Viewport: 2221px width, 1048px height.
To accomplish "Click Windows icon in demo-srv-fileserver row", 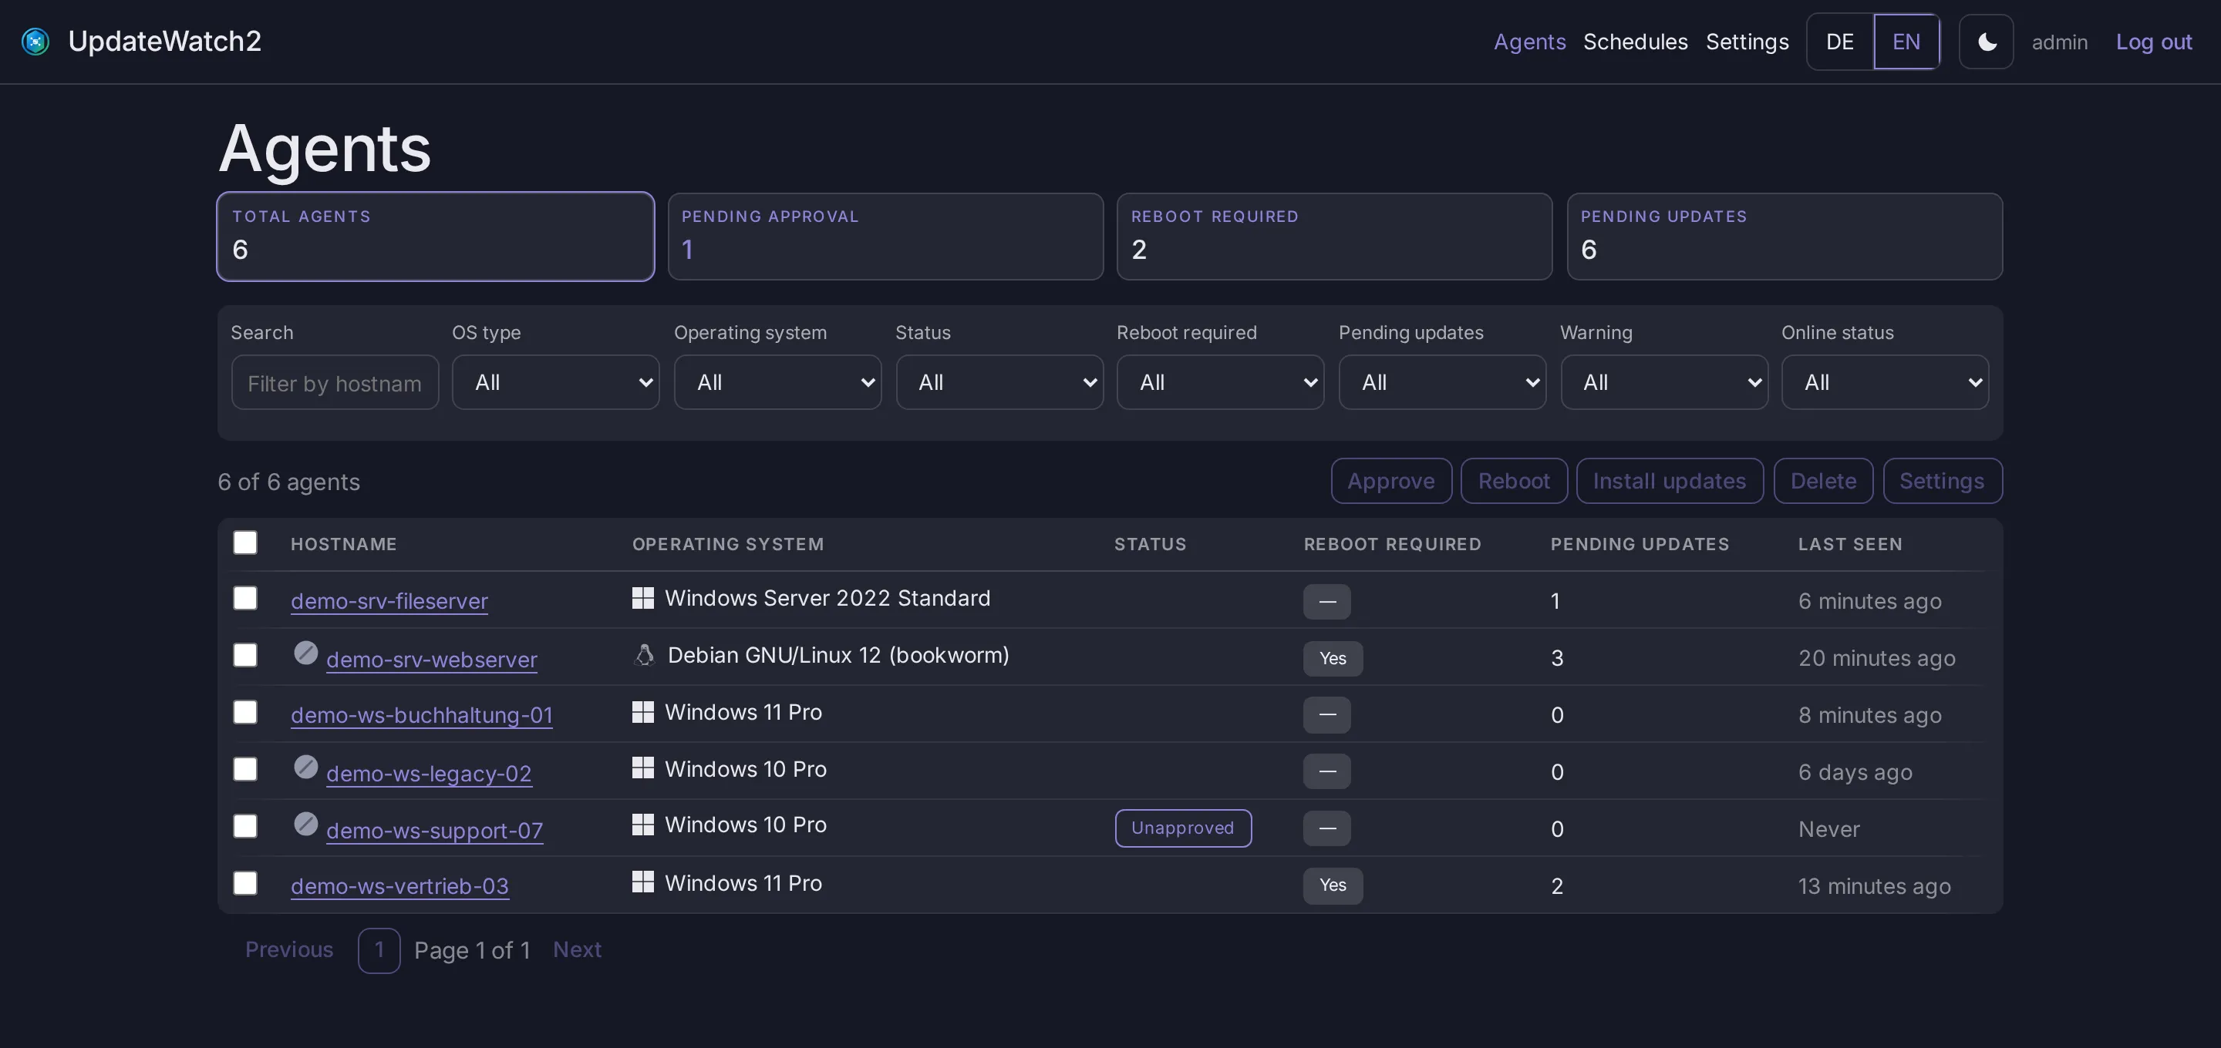I will (x=643, y=598).
